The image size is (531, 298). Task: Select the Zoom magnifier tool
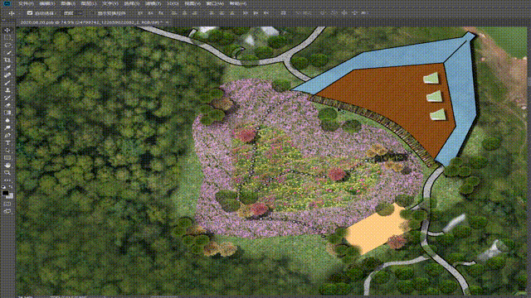(x=7, y=173)
